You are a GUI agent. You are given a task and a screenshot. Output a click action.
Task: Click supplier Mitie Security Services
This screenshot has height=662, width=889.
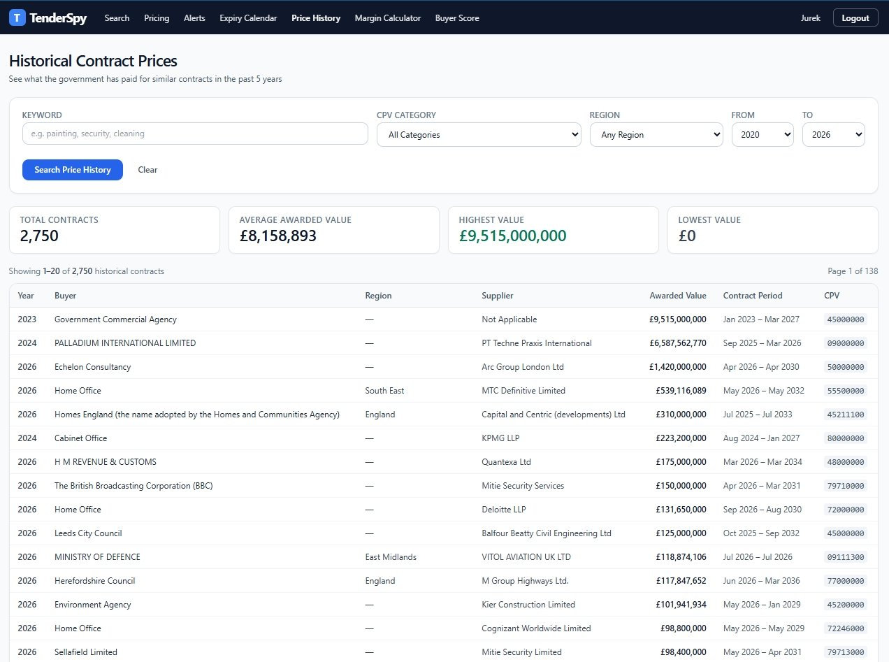pos(523,486)
